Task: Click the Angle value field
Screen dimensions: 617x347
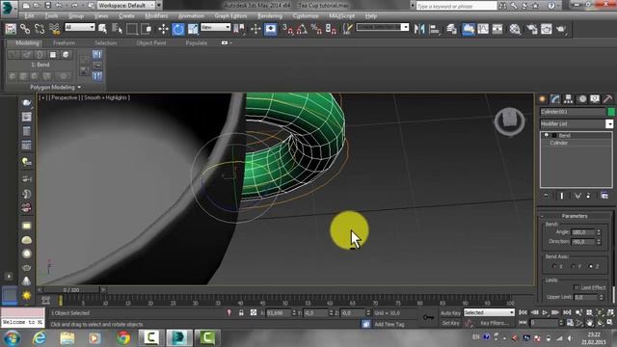Action: (582, 232)
